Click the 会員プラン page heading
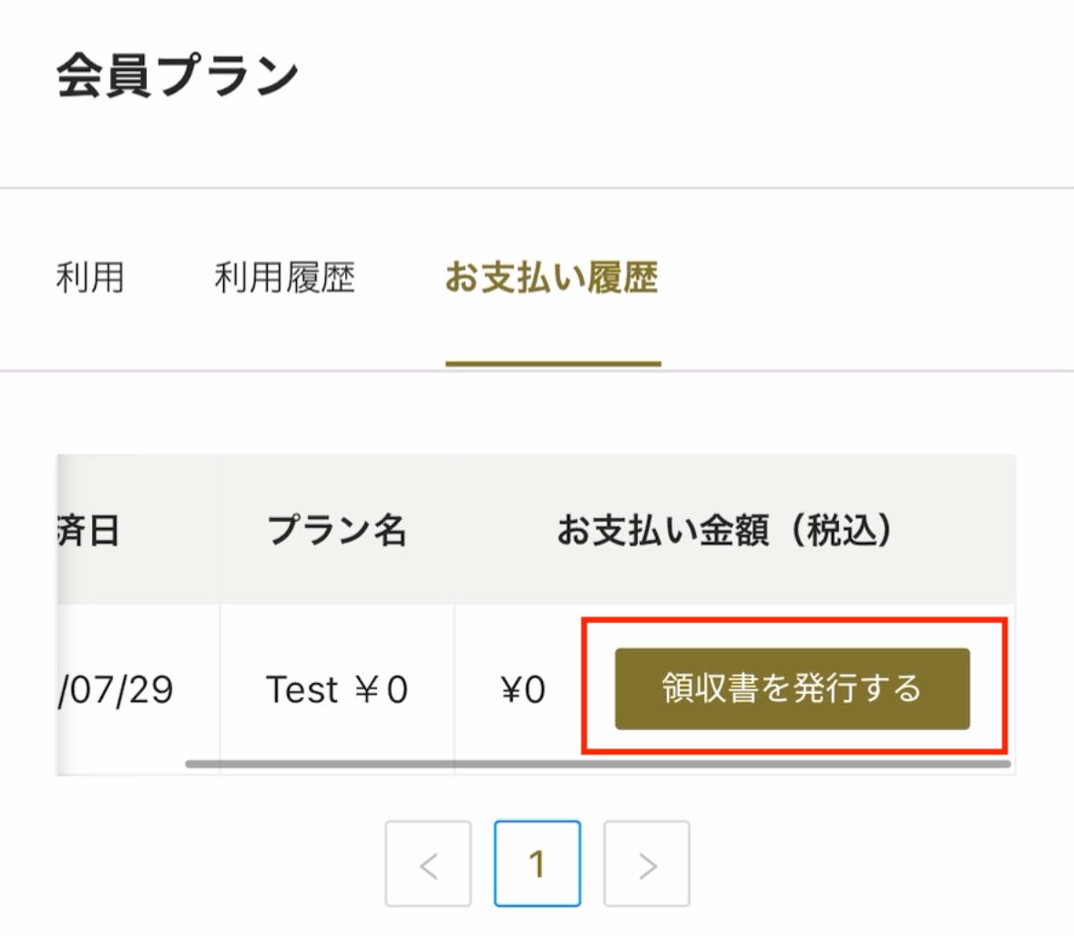Viewport: 1074px width, 936px height. click(x=178, y=76)
